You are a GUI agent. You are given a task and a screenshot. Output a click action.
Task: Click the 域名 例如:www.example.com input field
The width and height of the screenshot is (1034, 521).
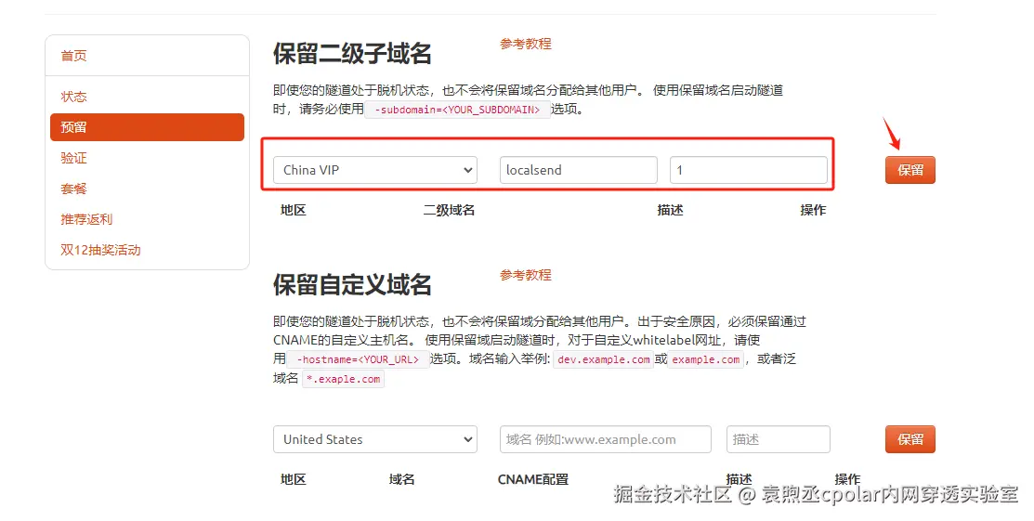[606, 439]
